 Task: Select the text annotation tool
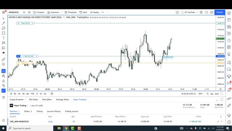pyautogui.click(x=3, y=38)
